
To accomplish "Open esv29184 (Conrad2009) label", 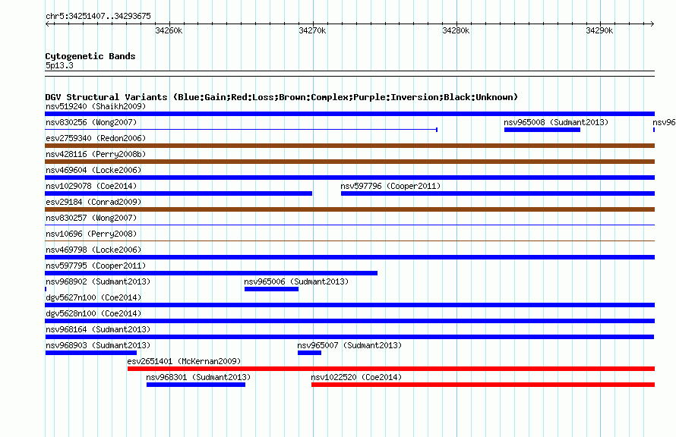I will 93,202.
